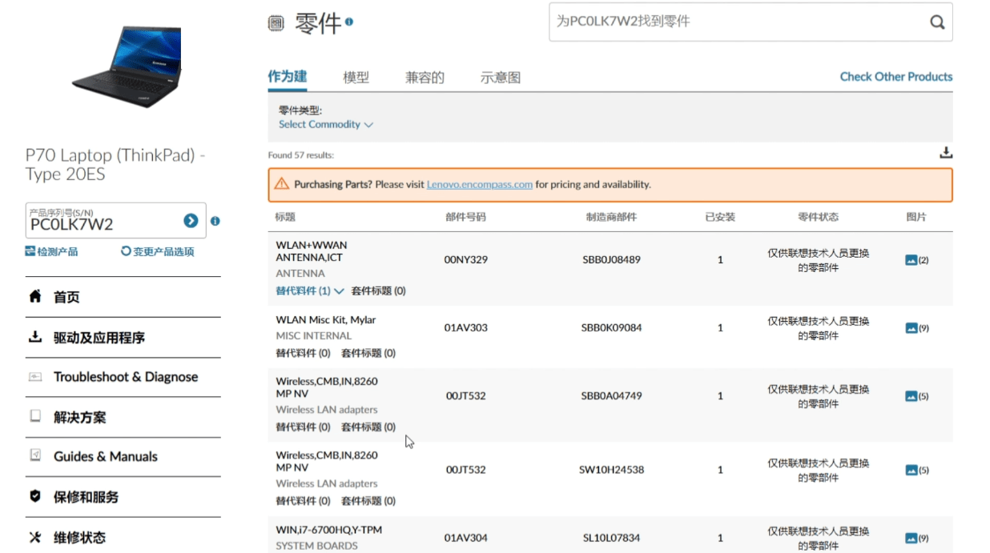Click the P70 laptop product image
This screenshot has height=553, width=990.
127,67
